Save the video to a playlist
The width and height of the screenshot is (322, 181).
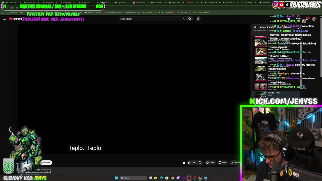point(222,163)
